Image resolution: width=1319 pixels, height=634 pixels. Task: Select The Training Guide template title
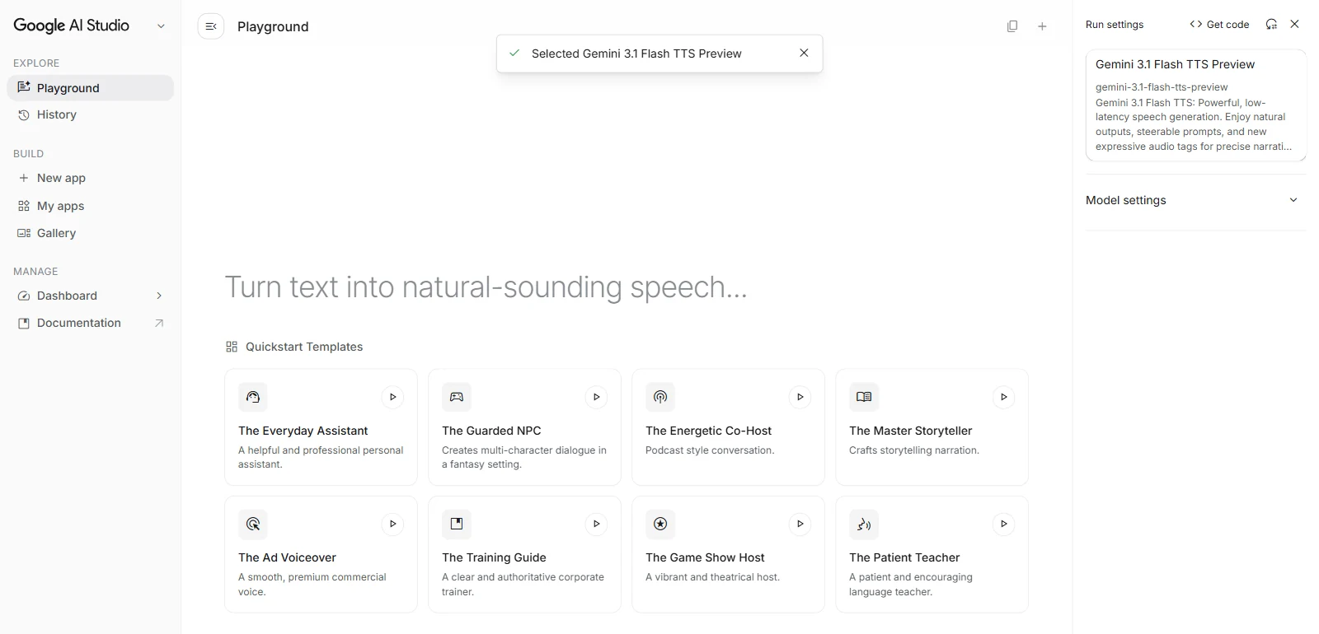coord(494,557)
